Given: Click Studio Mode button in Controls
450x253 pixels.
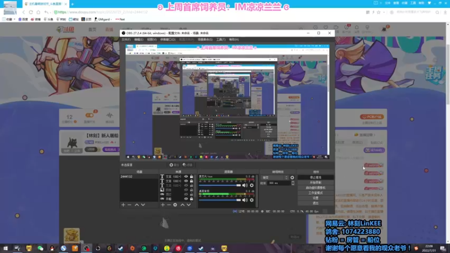Looking at the screenshot, I should coord(316,193).
